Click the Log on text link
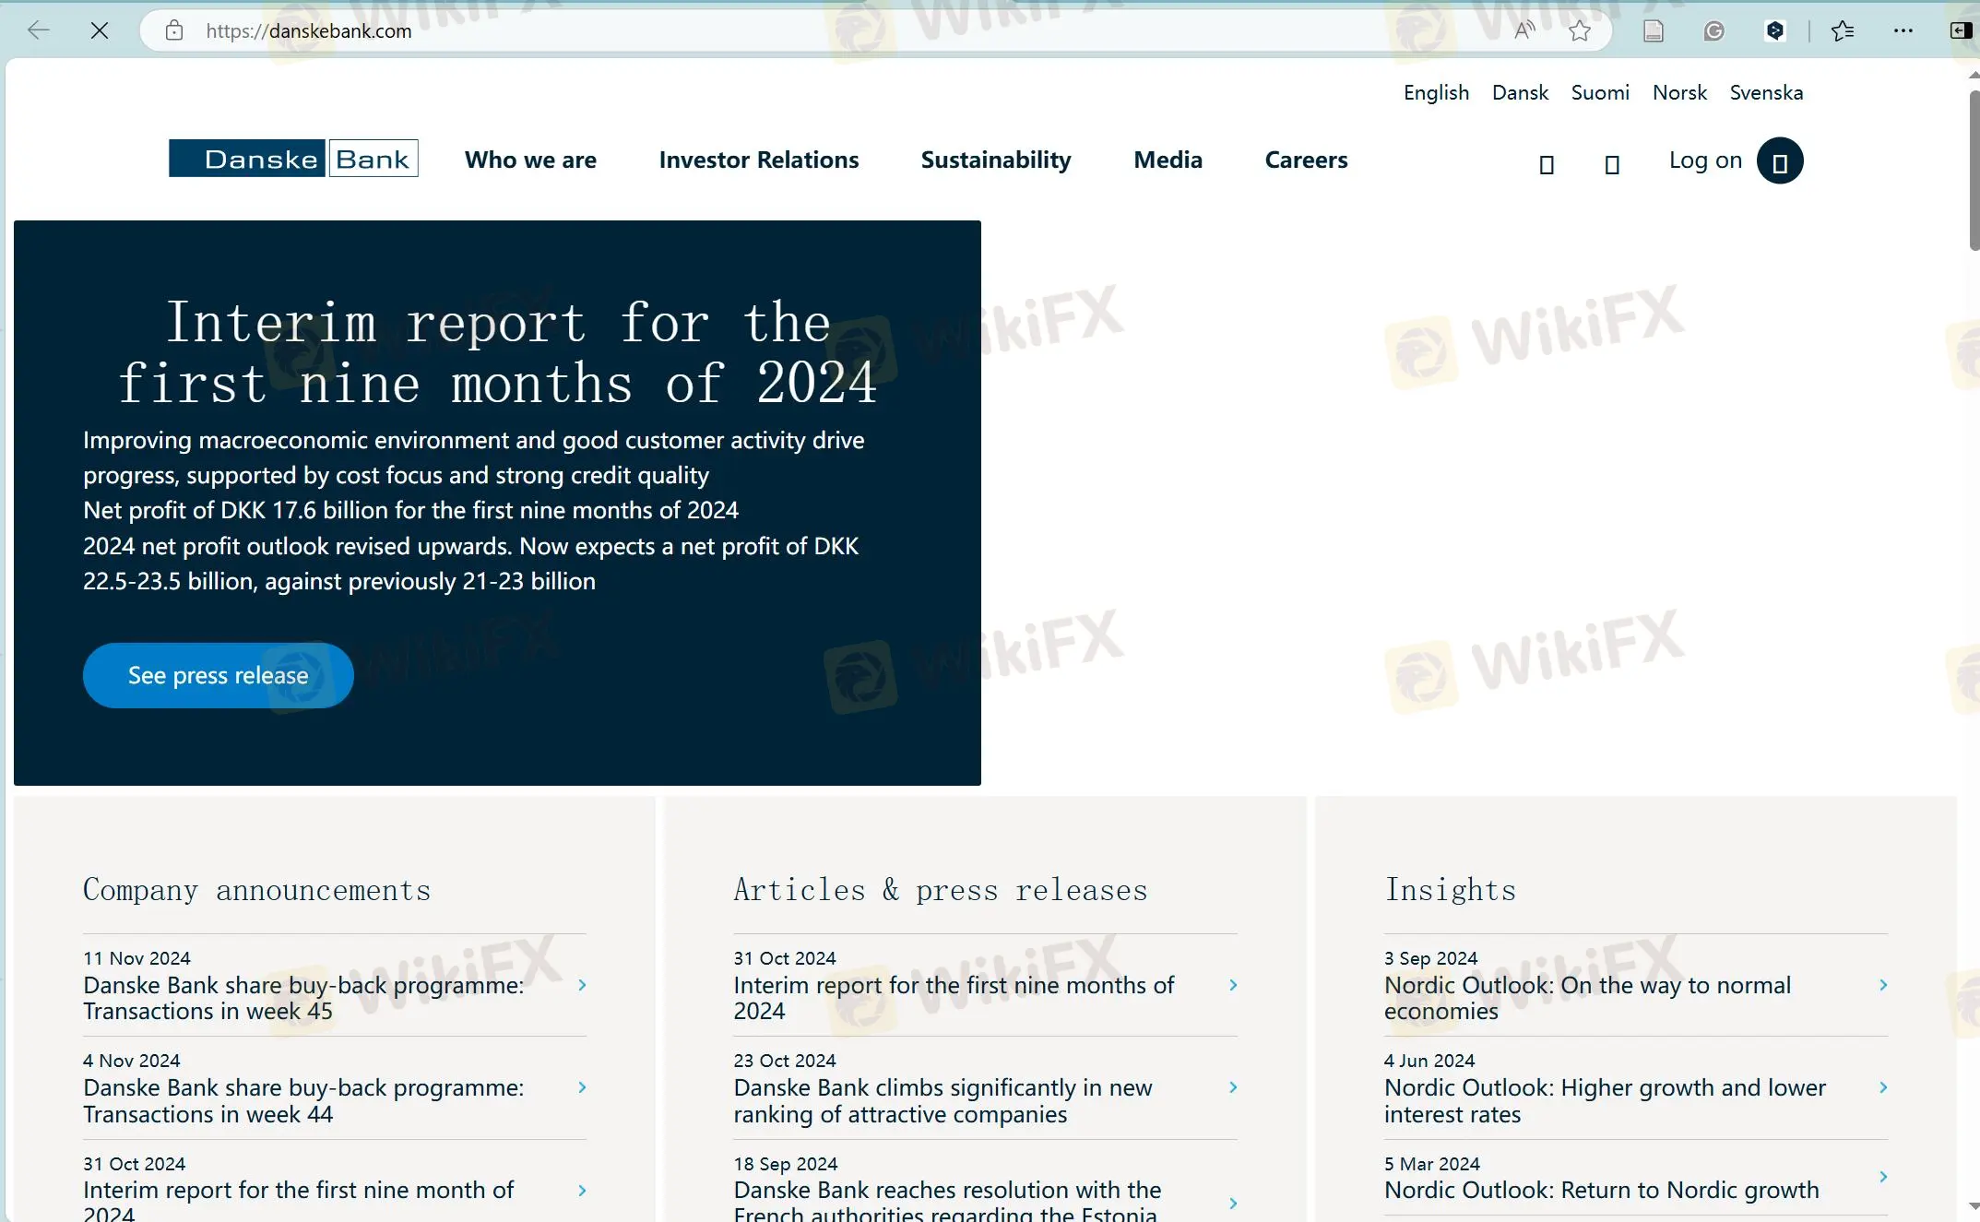 click(1705, 160)
